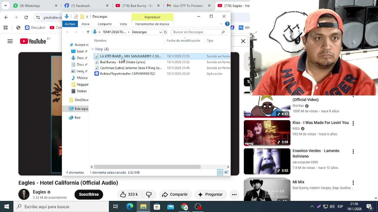Open Herramientas de música tab
Viewport: 378px width, 212px height.
[152, 24]
